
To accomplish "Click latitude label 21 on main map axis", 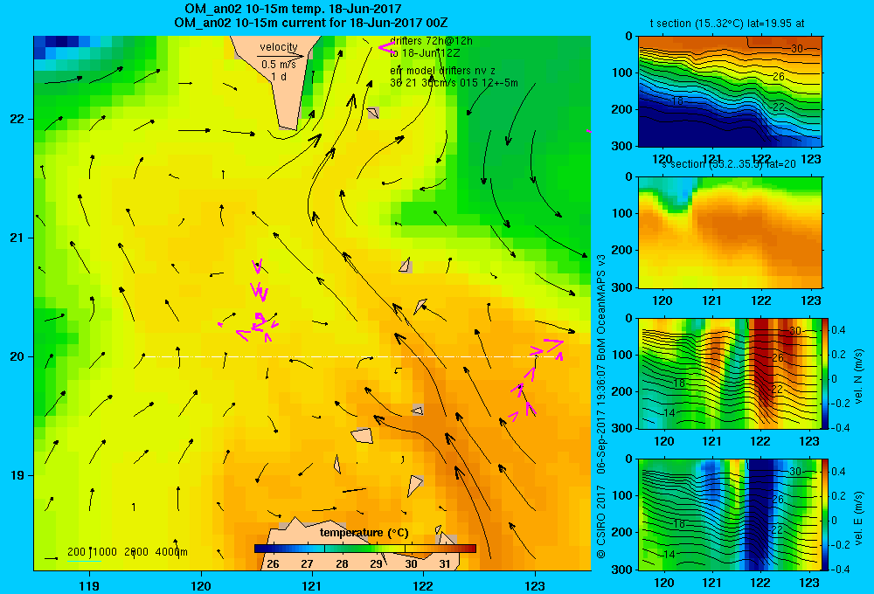I will point(17,238).
